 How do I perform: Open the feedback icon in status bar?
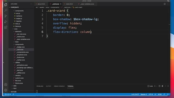pos(164,94)
